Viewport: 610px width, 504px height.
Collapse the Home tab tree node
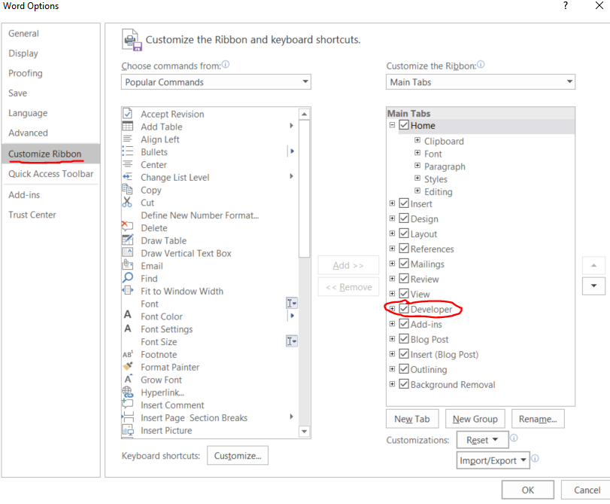(x=392, y=125)
